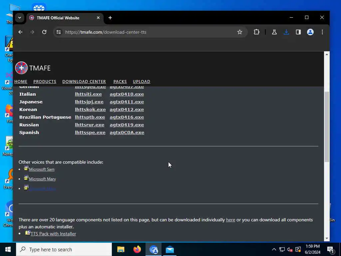Click the 'Russian' language label
Screen dimensions: 341x256
(29, 125)
